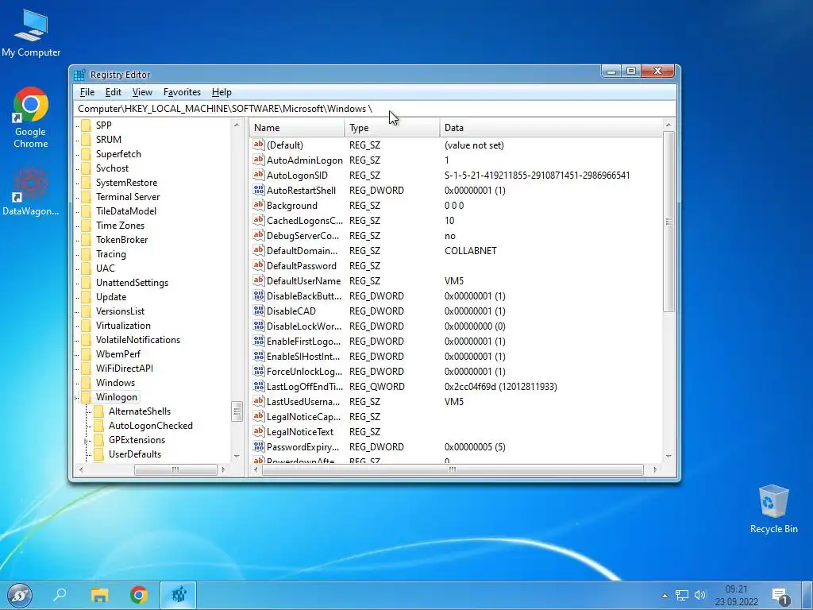Viewport: 813px width, 610px height.
Task: Select the AutoRestartShell DWORD value icon
Action: tap(258, 190)
